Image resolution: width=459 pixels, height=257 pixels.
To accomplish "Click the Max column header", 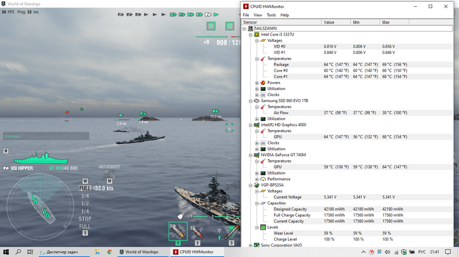I will point(395,22).
